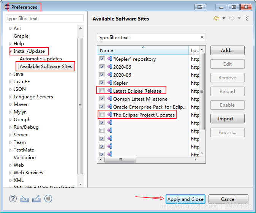Click the Reload button
This screenshot has height=213, width=256.
227,91
